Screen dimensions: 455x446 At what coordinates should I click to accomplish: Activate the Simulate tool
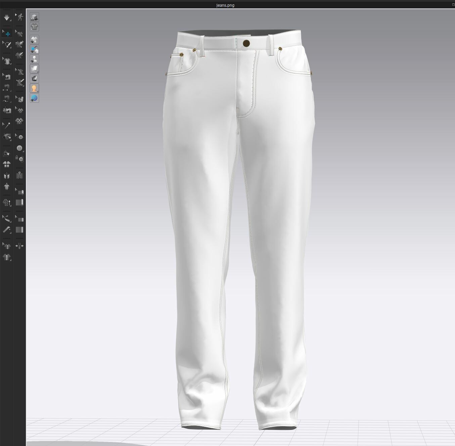(7, 17)
